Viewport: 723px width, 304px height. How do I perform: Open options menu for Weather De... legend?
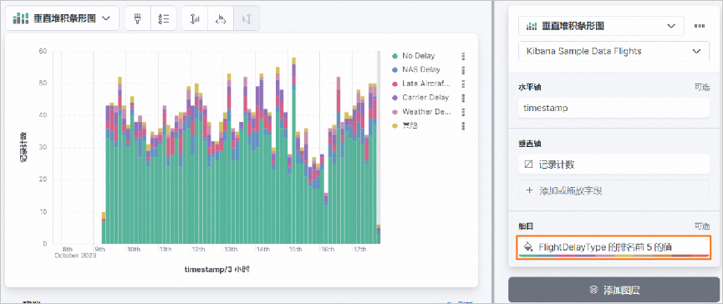pos(463,111)
